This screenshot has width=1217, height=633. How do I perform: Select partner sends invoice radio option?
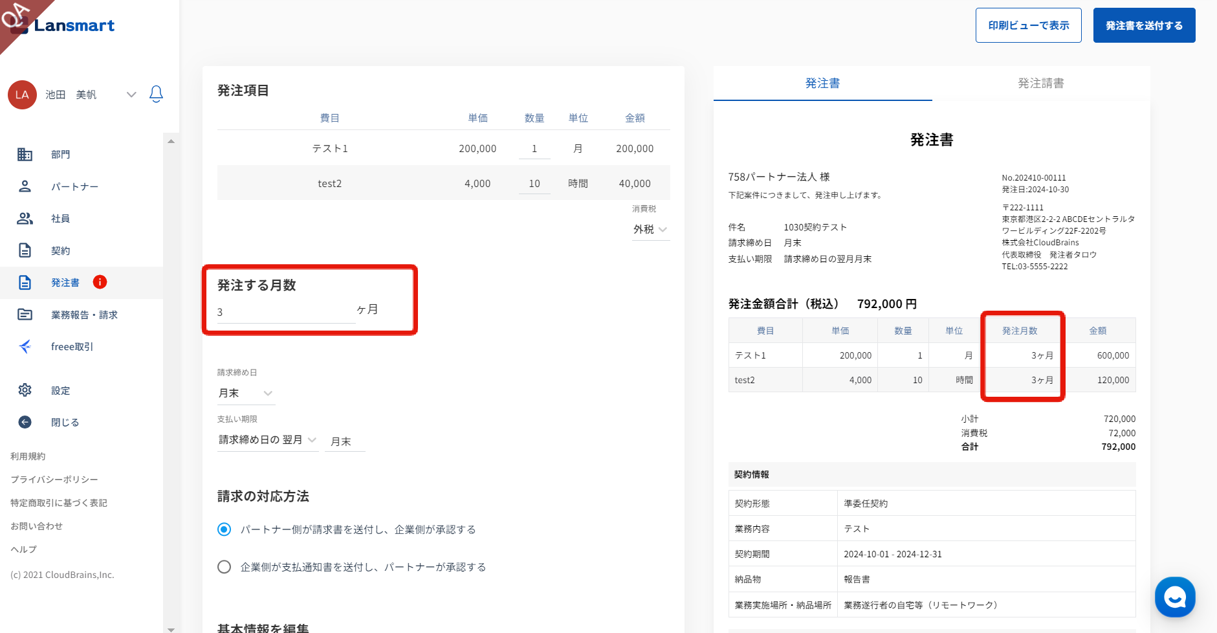click(225, 529)
